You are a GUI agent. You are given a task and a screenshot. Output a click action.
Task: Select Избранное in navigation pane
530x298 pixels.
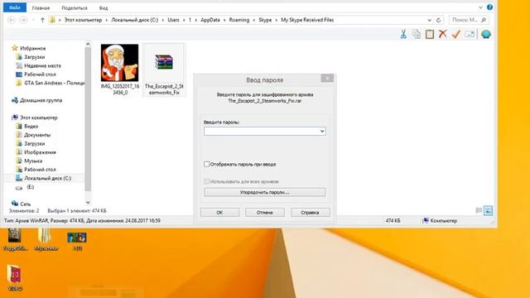coord(32,48)
